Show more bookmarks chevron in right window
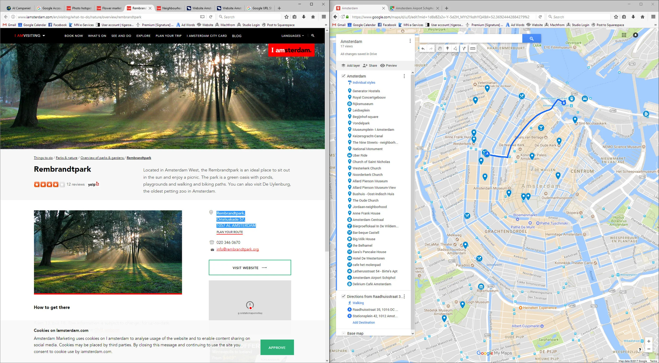Viewport: 659px width, 363px height. 655,25
